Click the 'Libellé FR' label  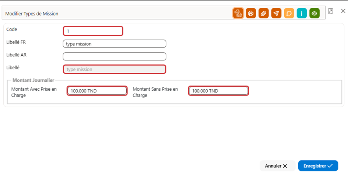(x=16, y=42)
